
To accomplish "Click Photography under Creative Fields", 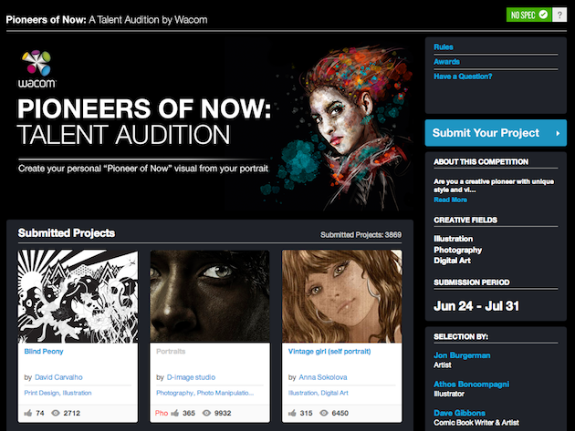I will 457,250.
